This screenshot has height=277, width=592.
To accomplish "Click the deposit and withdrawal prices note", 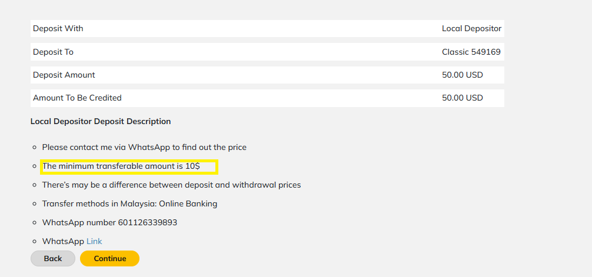I will (x=171, y=185).
